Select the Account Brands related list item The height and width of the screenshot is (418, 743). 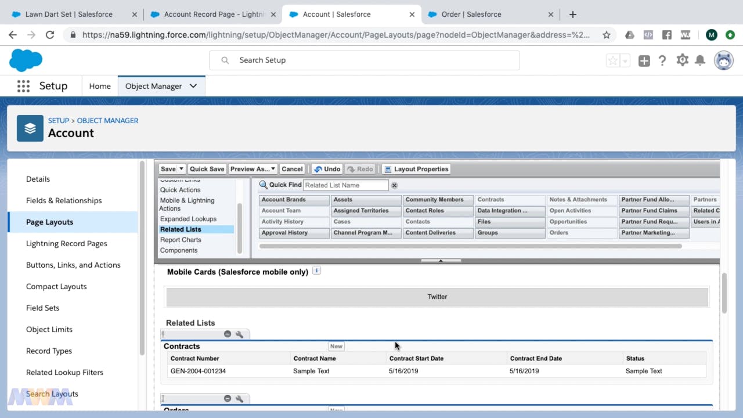click(294, 200)
